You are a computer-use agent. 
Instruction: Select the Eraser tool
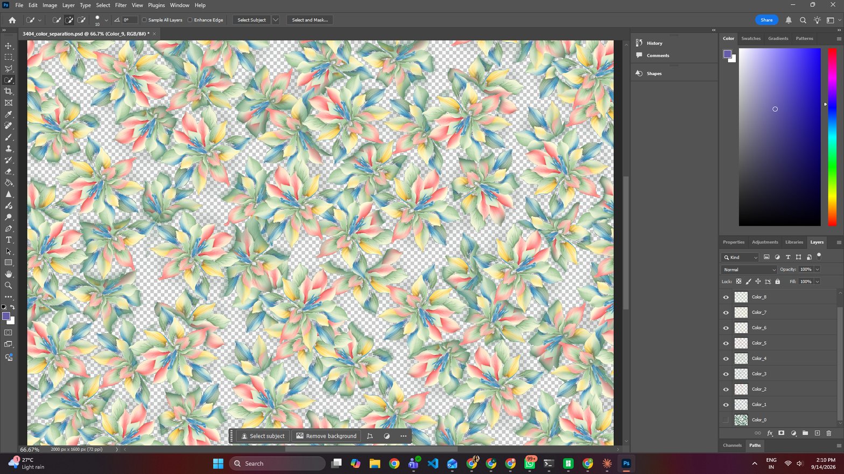pos(9,171)
